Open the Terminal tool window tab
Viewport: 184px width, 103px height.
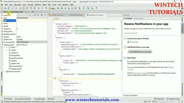click(8, 99)
